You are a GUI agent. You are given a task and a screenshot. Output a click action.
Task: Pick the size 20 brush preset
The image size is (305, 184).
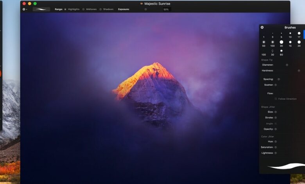point(299,42)
